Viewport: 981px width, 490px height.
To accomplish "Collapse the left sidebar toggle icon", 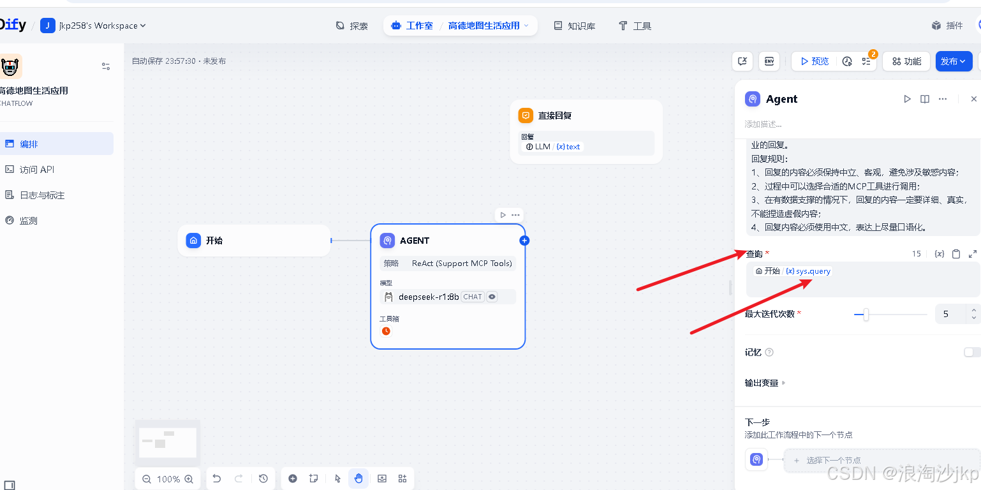I will pyautogui.click(x=9, y=486).
